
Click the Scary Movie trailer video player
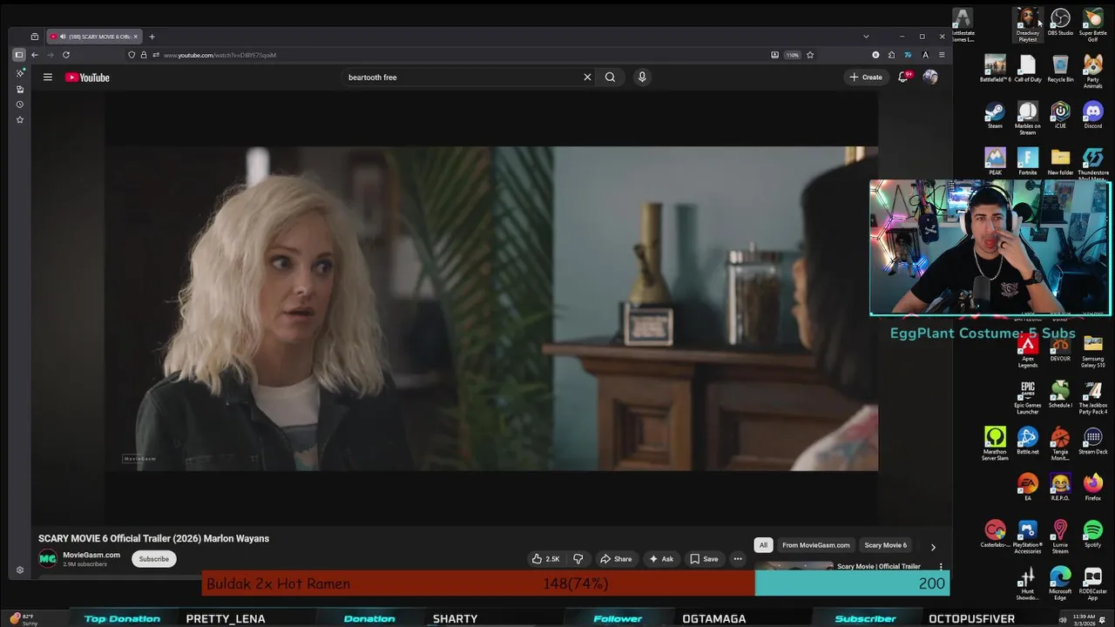pos(492,308)
